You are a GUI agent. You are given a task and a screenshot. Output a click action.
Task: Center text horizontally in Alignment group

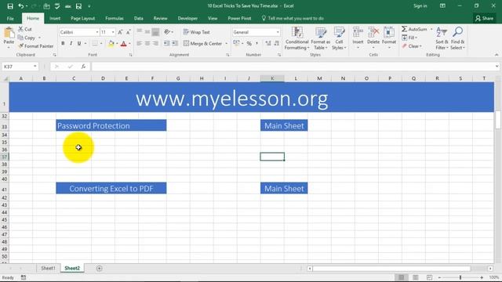(x=147, y=43)
